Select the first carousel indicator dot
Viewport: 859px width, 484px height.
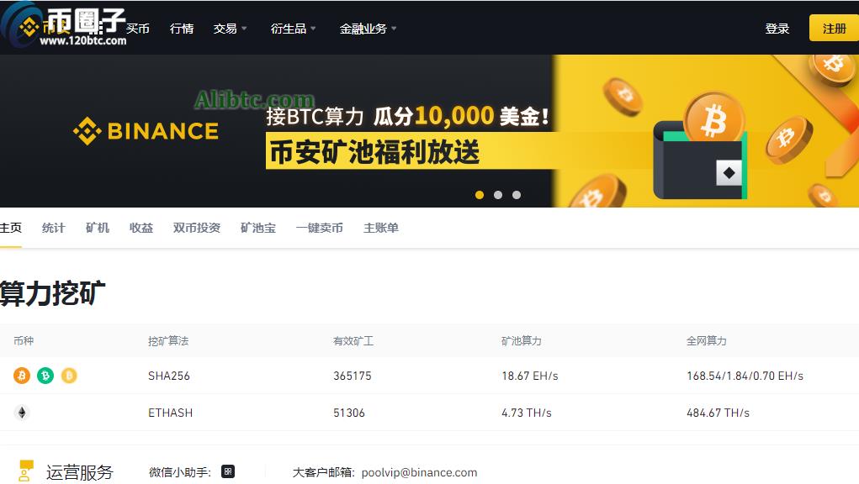(x=480, y=194)
